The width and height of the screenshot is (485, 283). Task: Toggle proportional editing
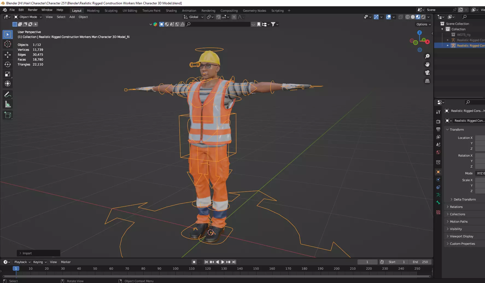tap(234, 17)
